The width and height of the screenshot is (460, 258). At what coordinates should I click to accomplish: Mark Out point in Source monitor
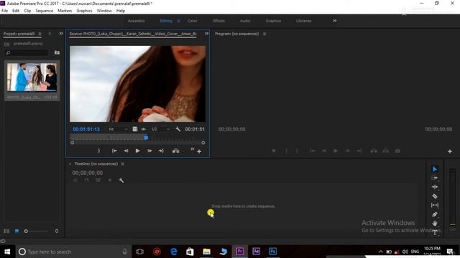click(x=99, y=150)
